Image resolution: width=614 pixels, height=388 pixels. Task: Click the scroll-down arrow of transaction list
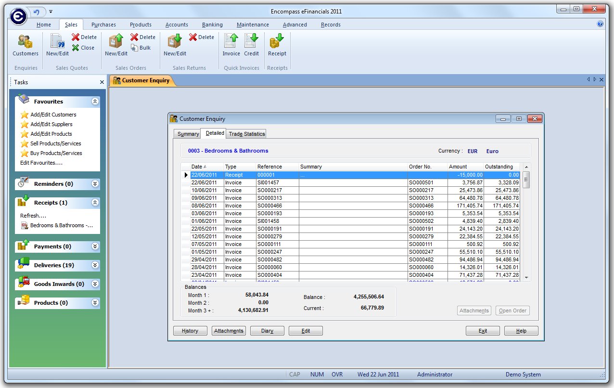tap(526, 278)
